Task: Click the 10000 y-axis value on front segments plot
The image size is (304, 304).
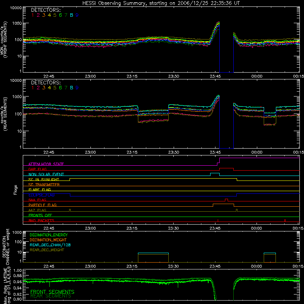Action: click(16, 8)
